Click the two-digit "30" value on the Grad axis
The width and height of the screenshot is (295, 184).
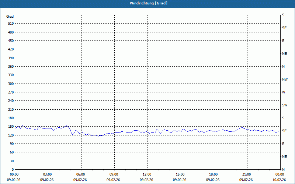point(12,161)
